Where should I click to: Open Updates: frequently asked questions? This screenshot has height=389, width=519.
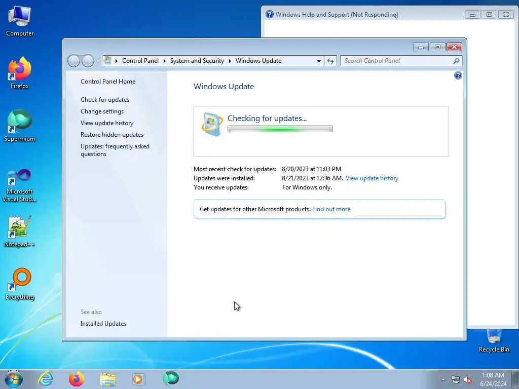point(115,150)
